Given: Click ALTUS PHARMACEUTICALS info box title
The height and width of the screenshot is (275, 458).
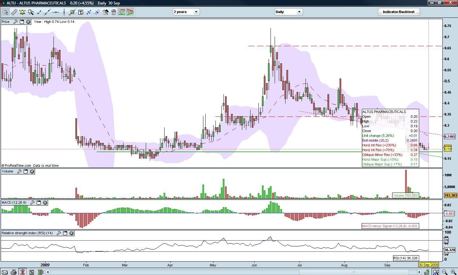Looking at the screenshot, I should point(384,112).
